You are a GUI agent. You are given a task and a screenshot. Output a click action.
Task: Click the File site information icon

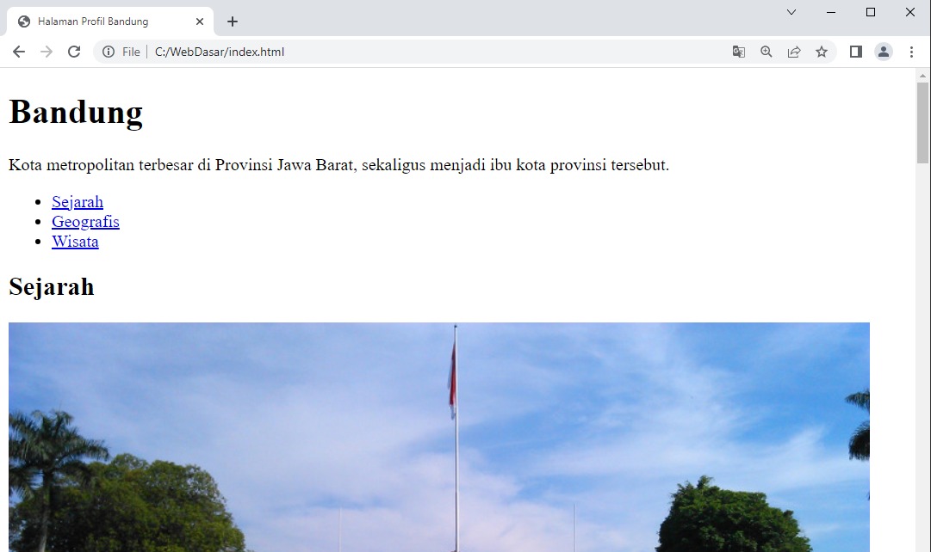click(x=109, y=52)
